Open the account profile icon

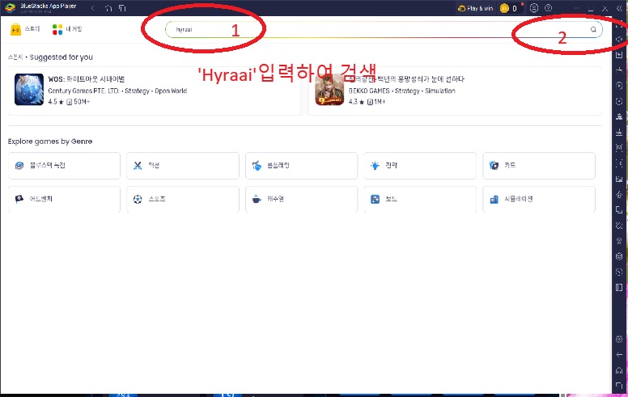pos(534,8)
